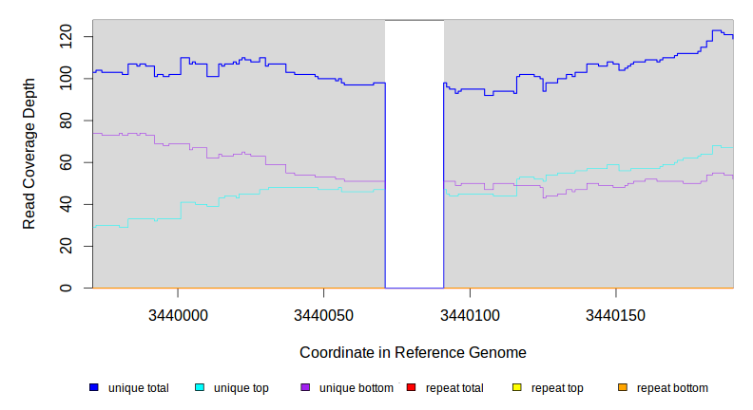This screenshot has width=753, height=410.
Task: Select the 'repeat bottom' legend label
Action: (672, 388)
